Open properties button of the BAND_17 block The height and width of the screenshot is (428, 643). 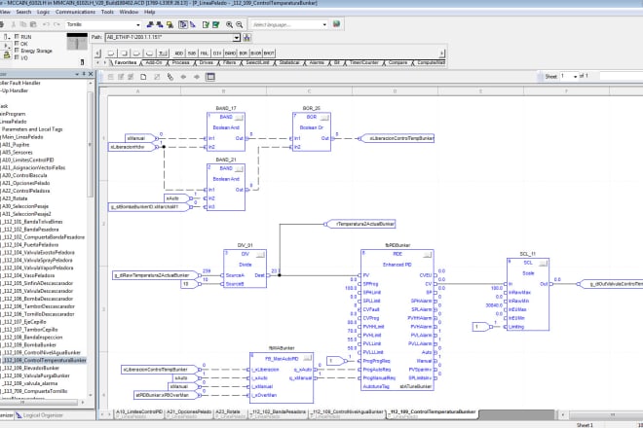239,118
